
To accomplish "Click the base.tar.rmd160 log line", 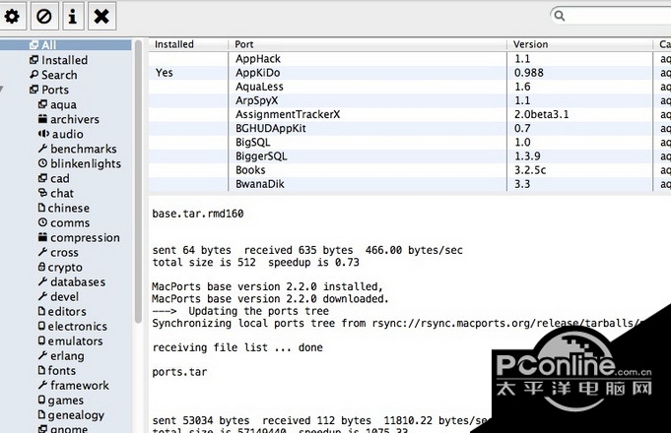I will pos(198,214).
